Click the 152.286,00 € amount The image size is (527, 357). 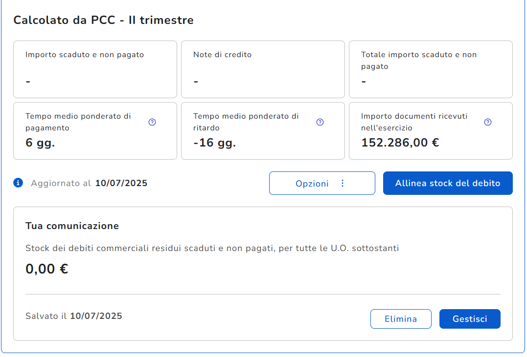click(400, 143)
